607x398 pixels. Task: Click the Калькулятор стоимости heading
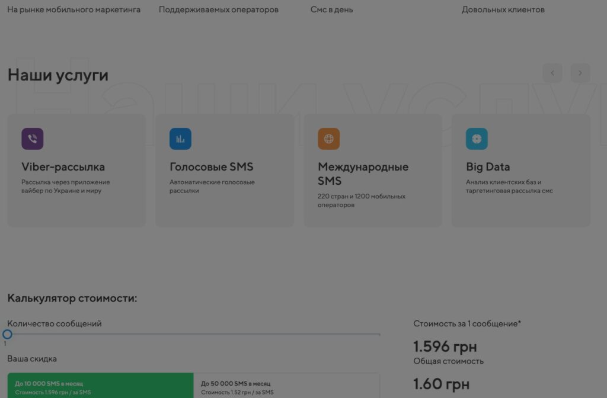click(72, 298)
